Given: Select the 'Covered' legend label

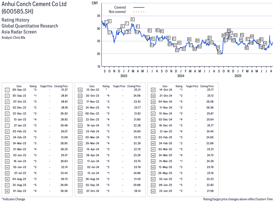Looking at the screenshot, I should [120, 8].
